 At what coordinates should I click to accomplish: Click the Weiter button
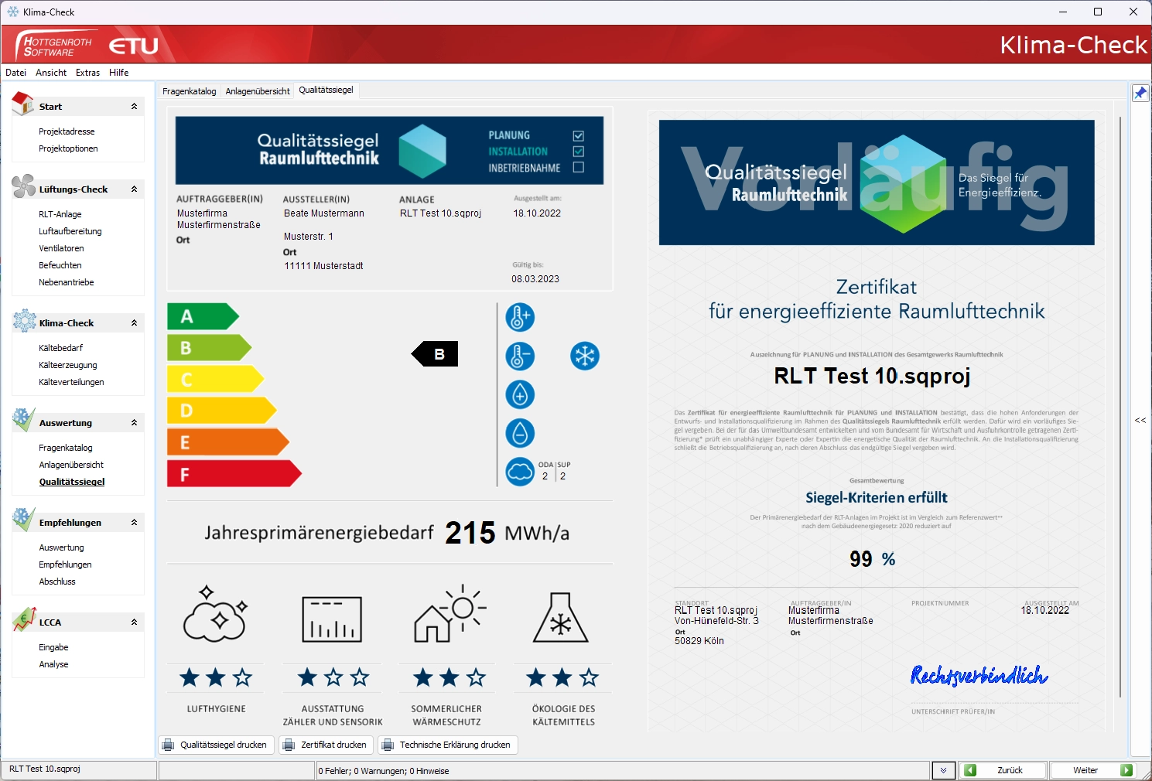pos(1092,770)
